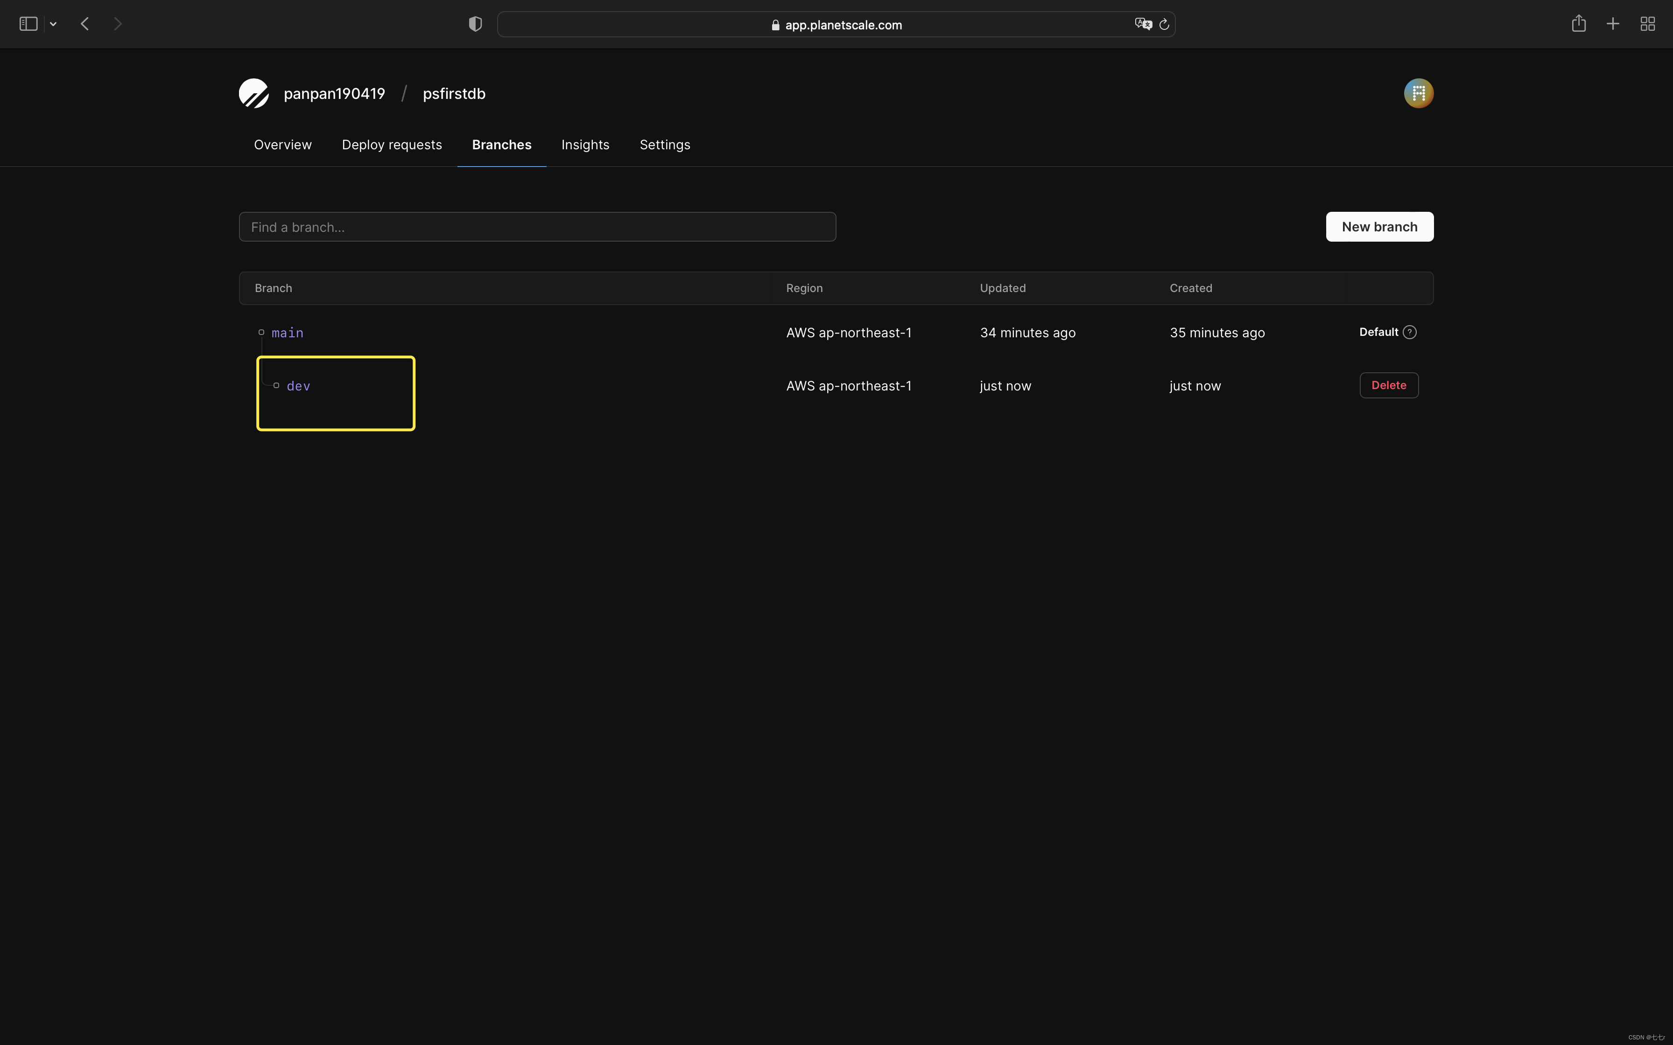Reload the page with refresh icon

coord(1164,24)
